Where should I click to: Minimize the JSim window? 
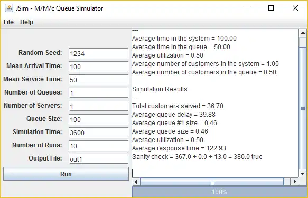click(247, 8)
